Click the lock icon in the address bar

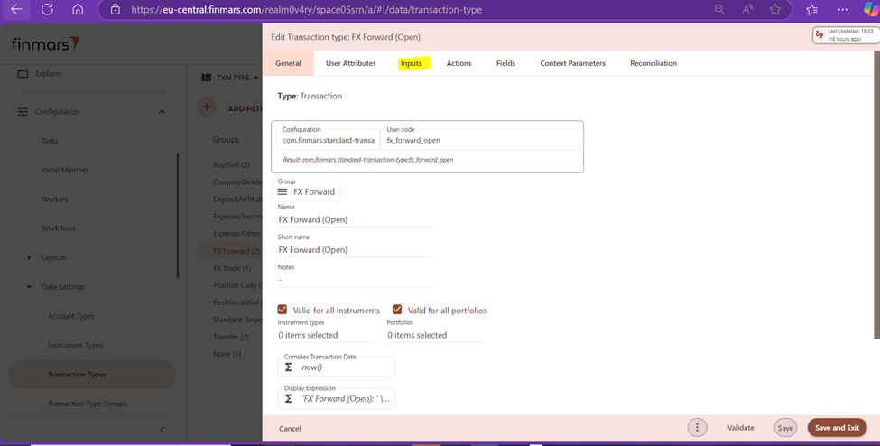coord(115,10)
